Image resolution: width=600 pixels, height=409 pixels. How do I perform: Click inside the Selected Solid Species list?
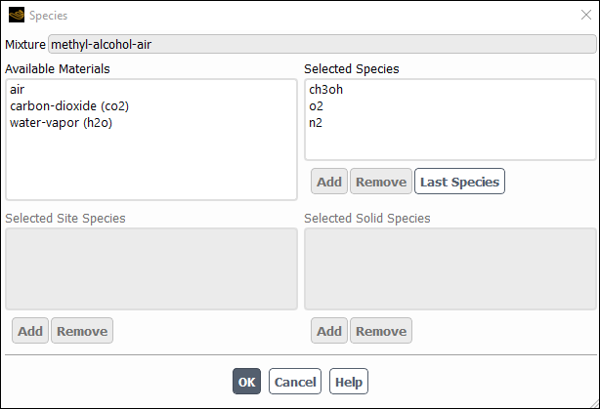[450, 268]
